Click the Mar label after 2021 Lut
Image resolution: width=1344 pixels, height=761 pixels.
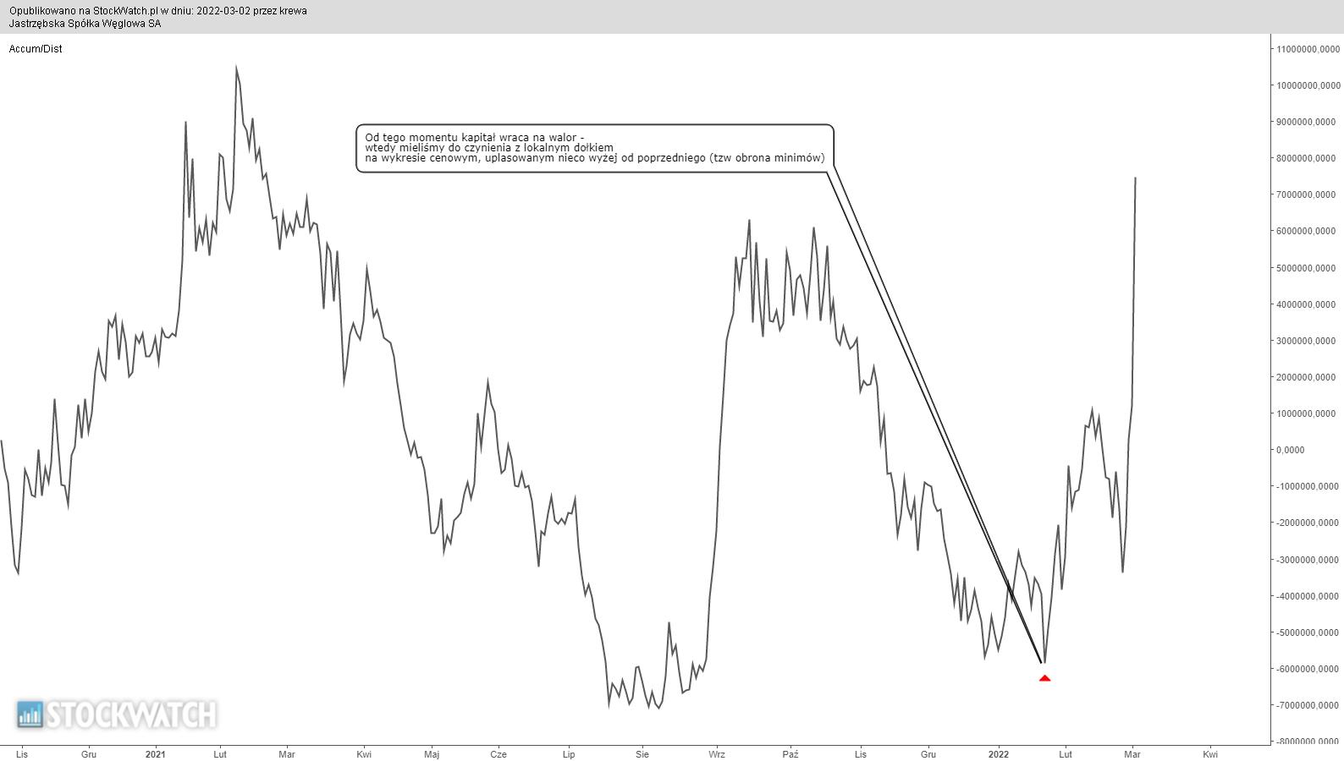287,754
